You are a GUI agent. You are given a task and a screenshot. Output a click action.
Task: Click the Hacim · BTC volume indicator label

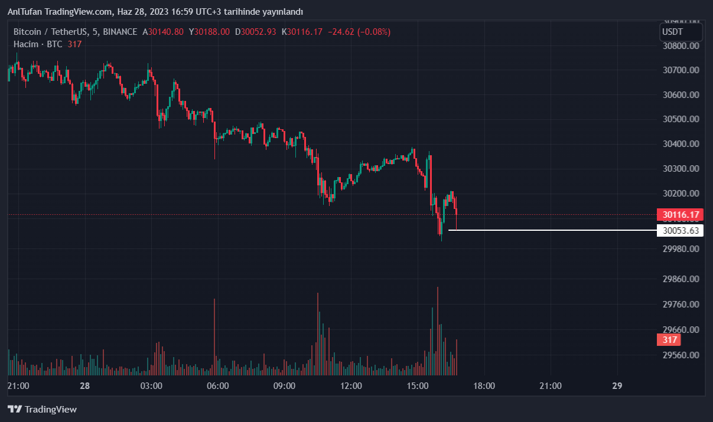tap(38, 44)
